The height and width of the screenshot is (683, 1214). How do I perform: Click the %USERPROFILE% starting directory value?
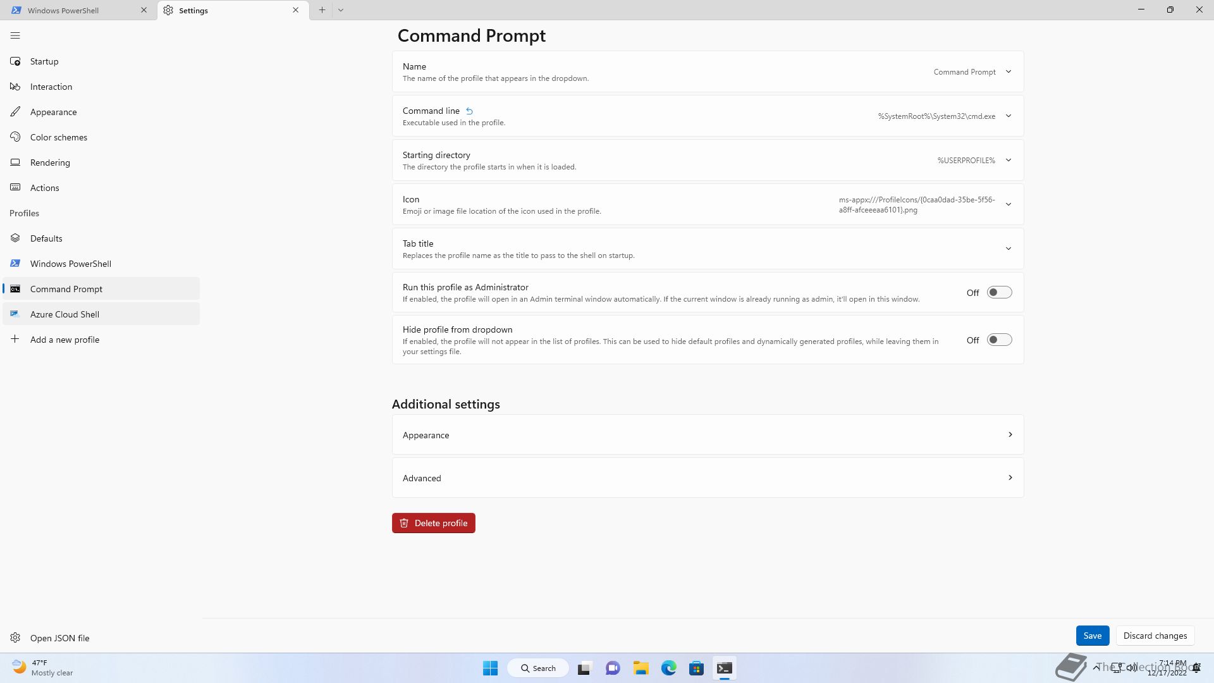[x=966, y=161]
